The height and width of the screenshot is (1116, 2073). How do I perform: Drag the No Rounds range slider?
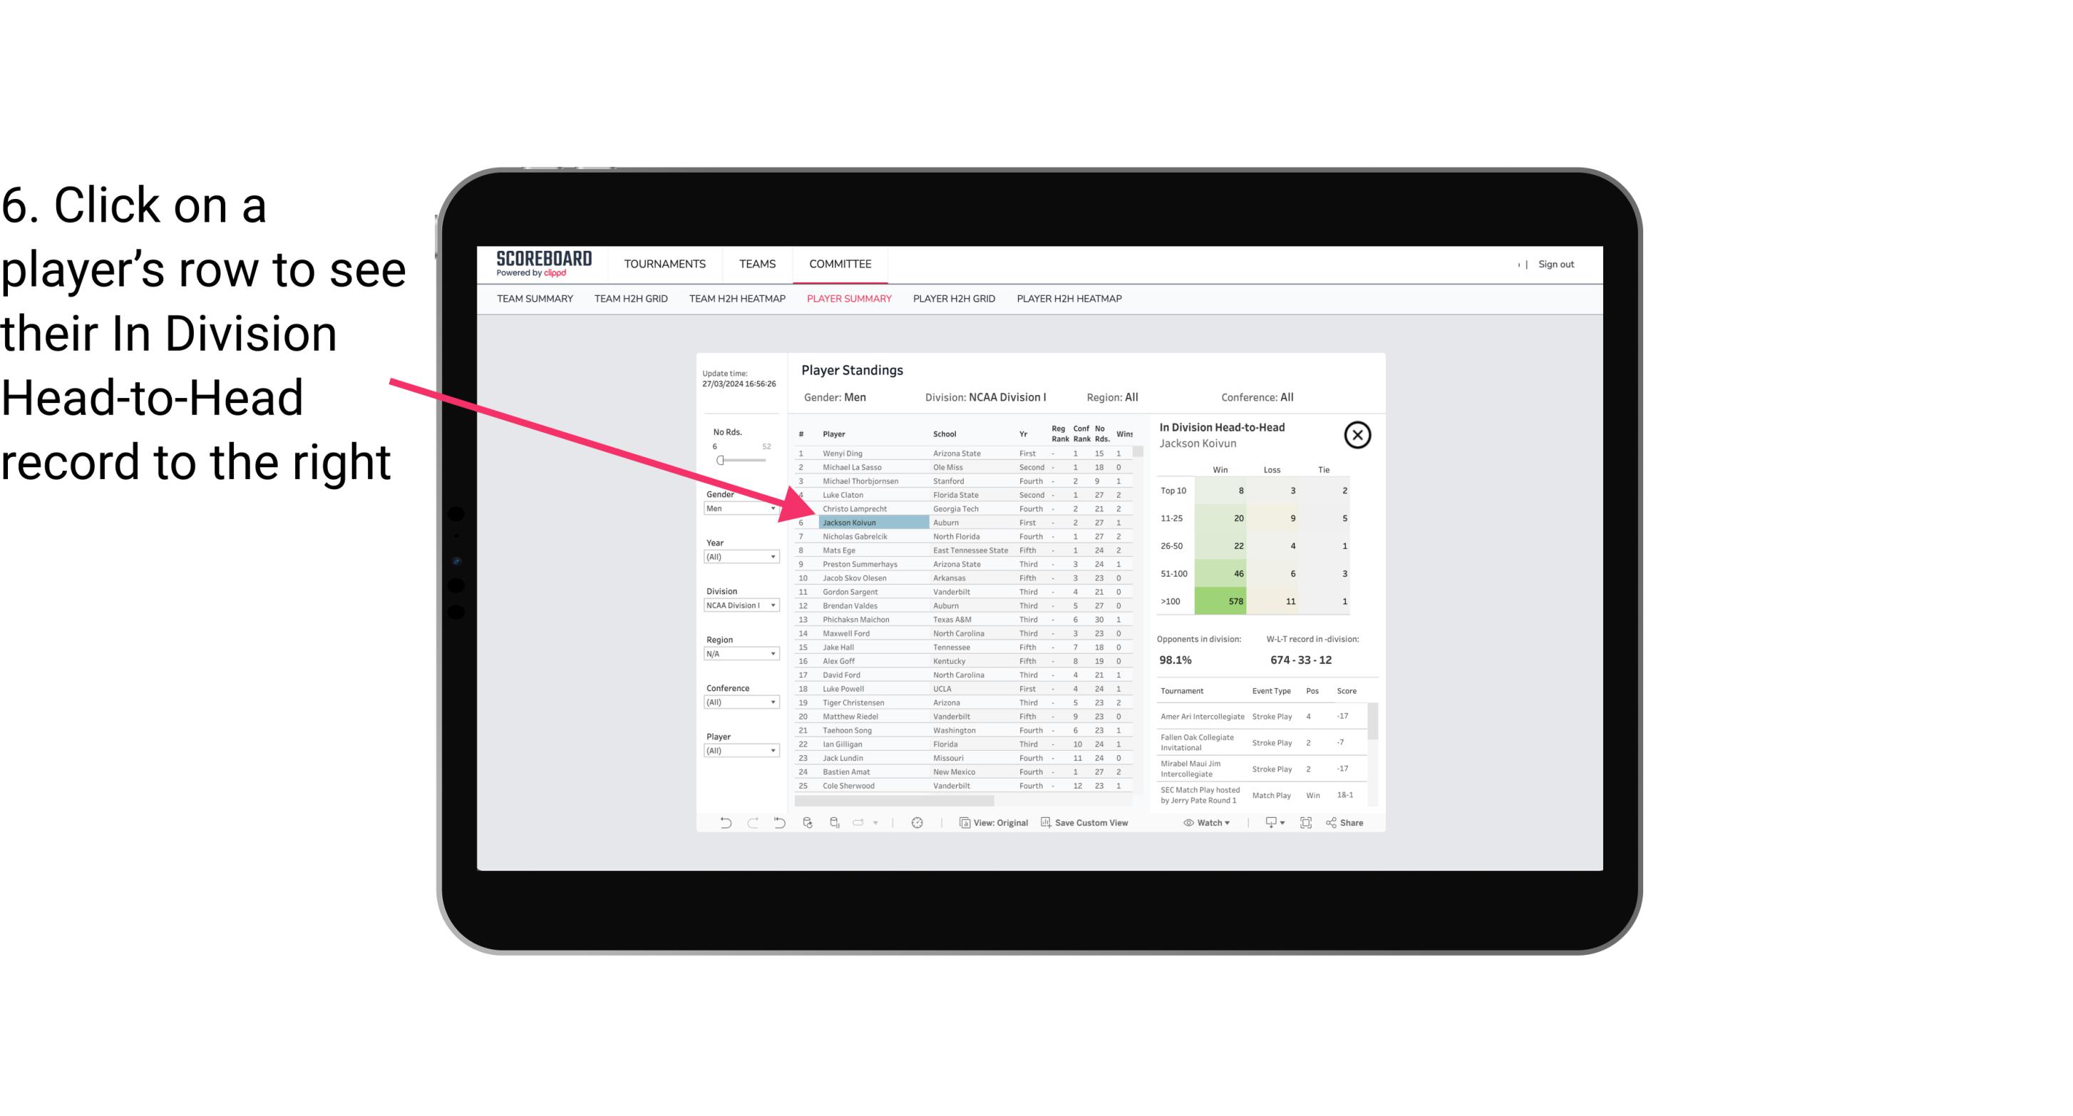720,461
